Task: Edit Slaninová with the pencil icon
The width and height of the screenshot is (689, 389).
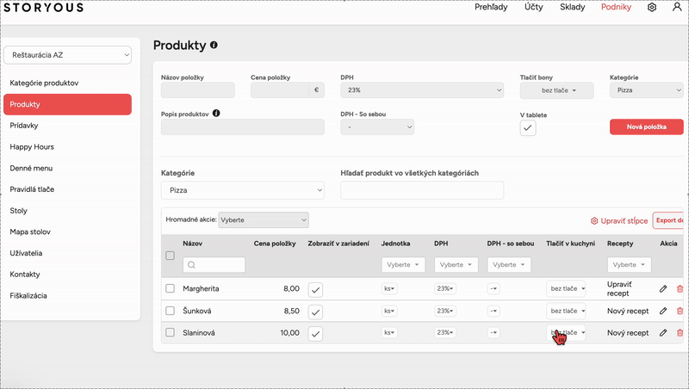Action: (663, 333)
